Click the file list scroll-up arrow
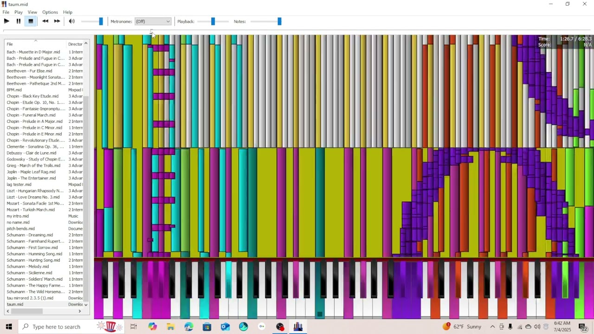Screen dimensions: 594x334 point(86,44)
